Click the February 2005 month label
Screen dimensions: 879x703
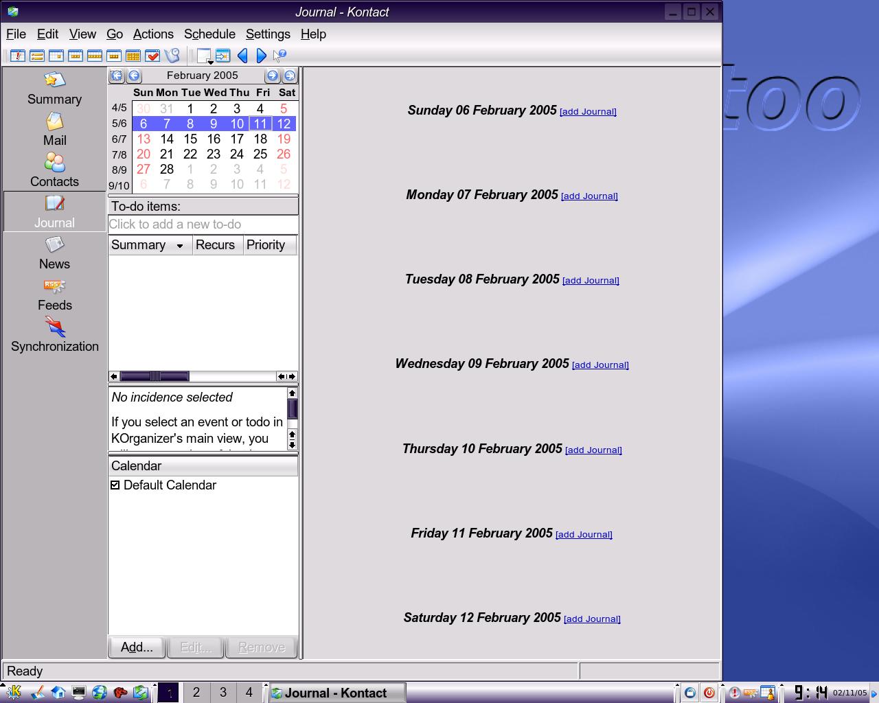pyautogui.click(x=203, y=76)
